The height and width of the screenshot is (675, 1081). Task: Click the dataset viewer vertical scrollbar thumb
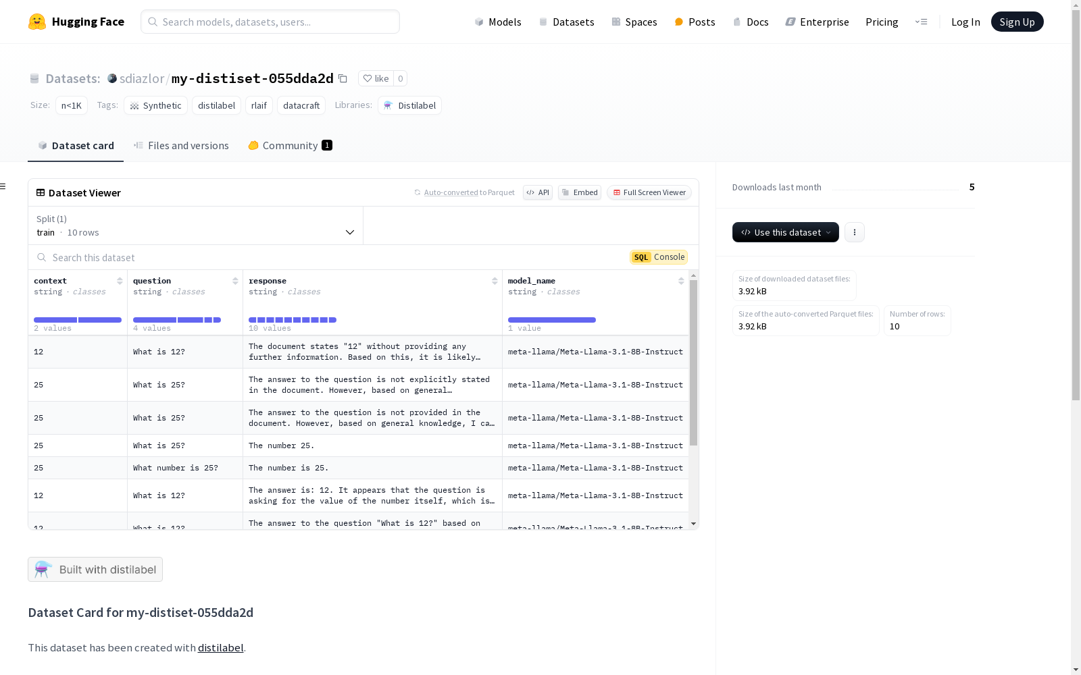tap(693, 362)
